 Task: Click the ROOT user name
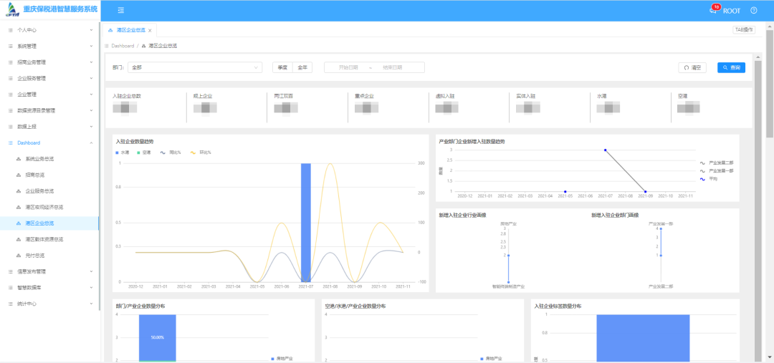pyautogui.click(x=732, y=11)
